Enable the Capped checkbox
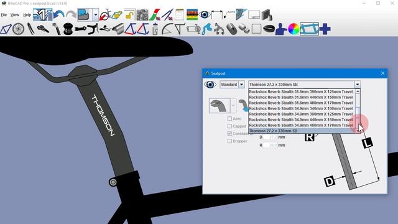 pos(229,126)
